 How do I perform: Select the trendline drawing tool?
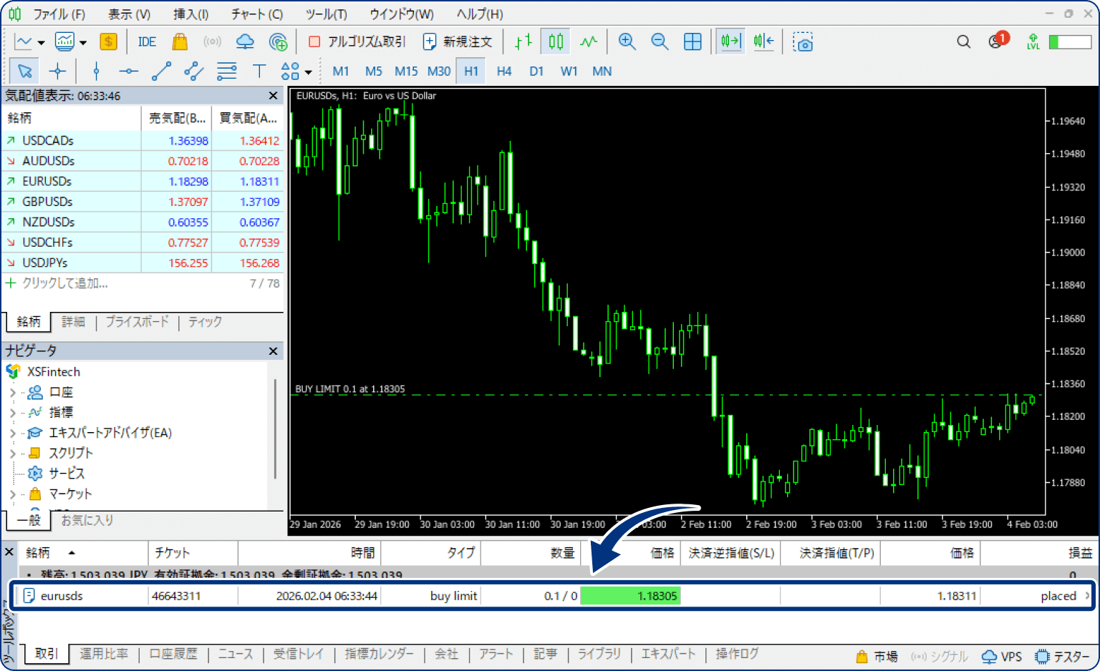(161, 71)
